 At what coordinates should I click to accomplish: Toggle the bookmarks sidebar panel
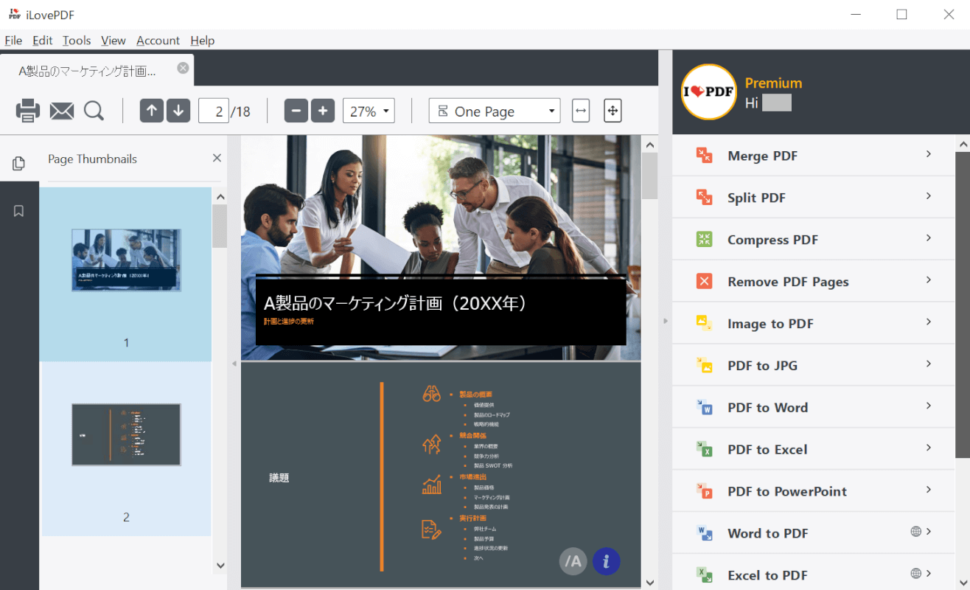19,211
